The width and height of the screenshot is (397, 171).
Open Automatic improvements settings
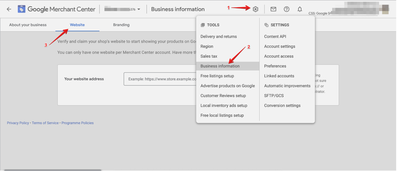point(287,85)
